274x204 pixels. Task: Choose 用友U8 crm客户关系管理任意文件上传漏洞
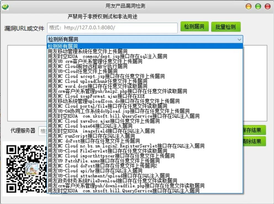click(x=145, y=61)
